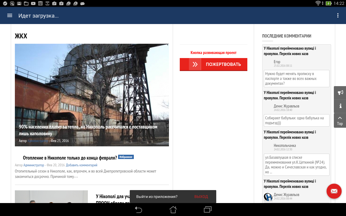Screen dimensions: 346x216
Task: Tap the YouTube notification icon in status bar
Action: pyautogui.click(x=33, y=4)
